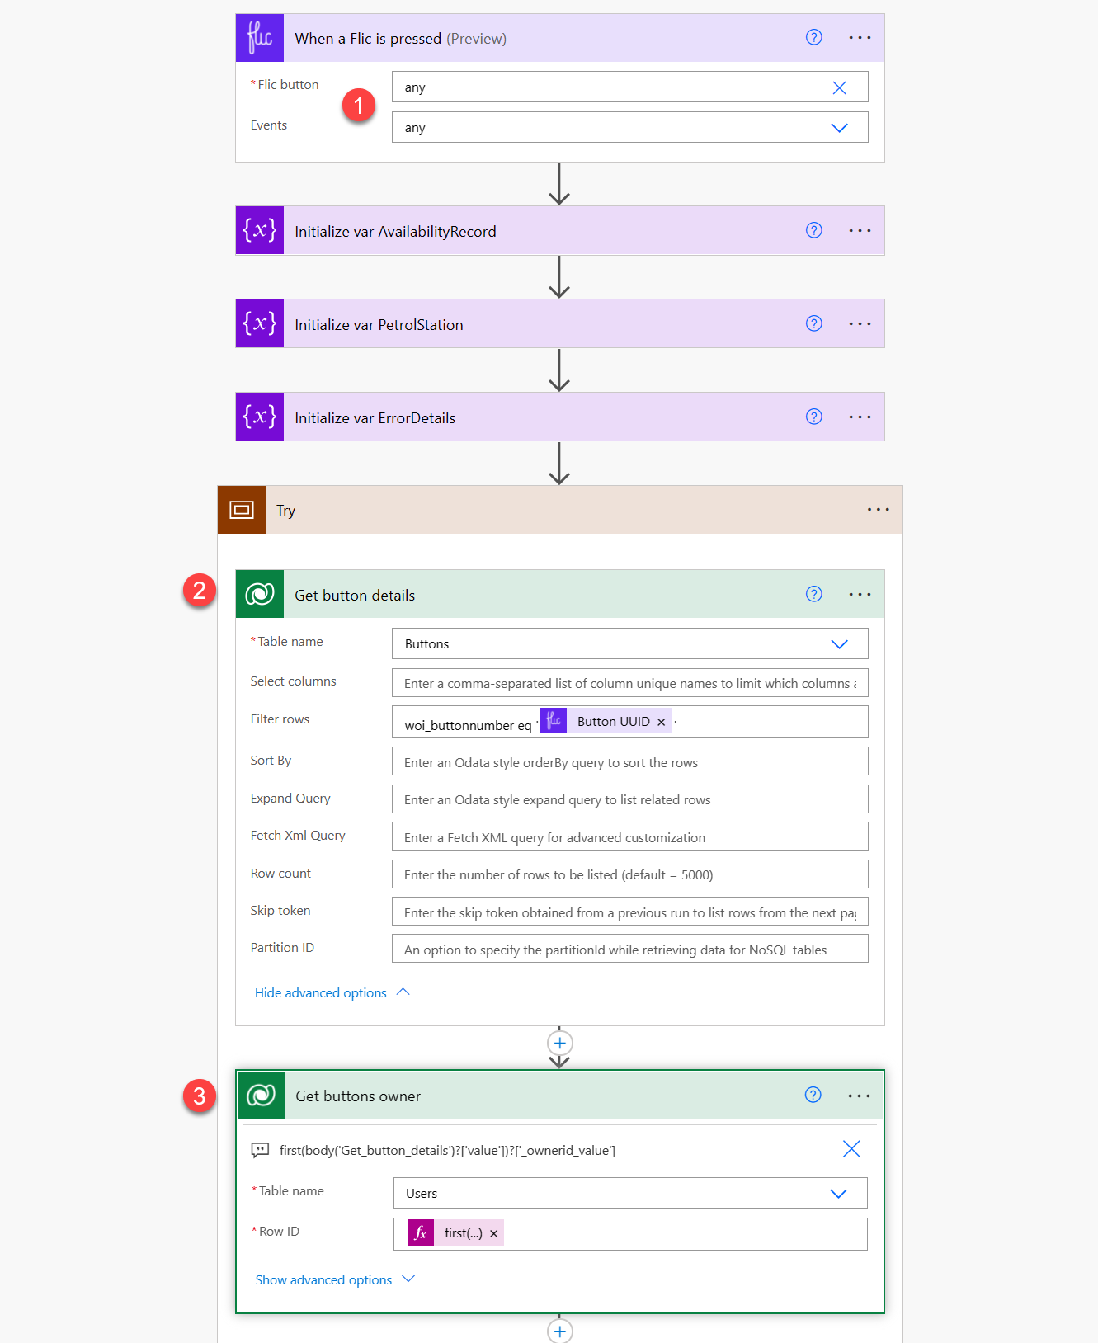Open the Initialize var ErrorDetails ellipsis menu

[x=860, y=417]
